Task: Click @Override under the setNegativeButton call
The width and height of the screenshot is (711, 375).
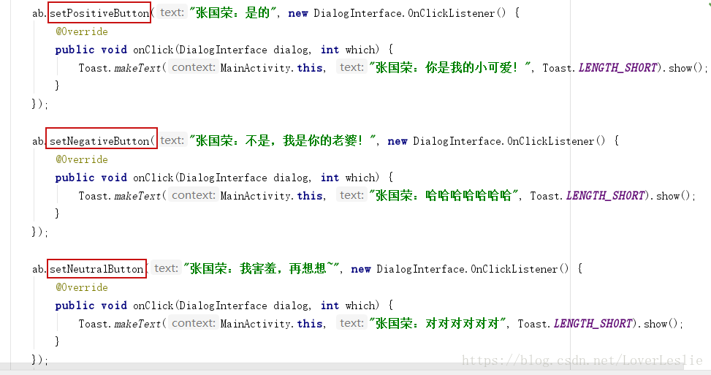Action: tap(82, 159)
